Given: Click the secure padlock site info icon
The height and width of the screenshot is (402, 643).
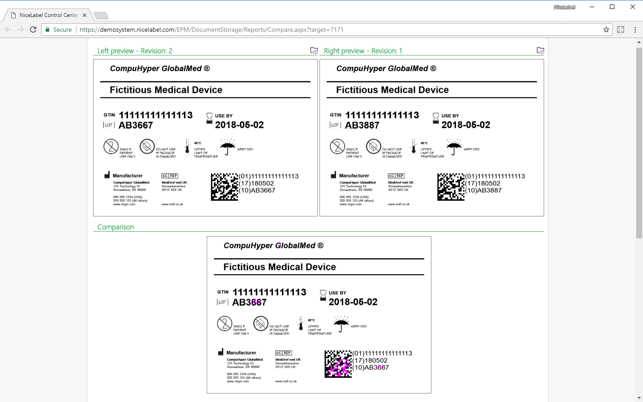Looking at the screenshot, I should point(47,30).
